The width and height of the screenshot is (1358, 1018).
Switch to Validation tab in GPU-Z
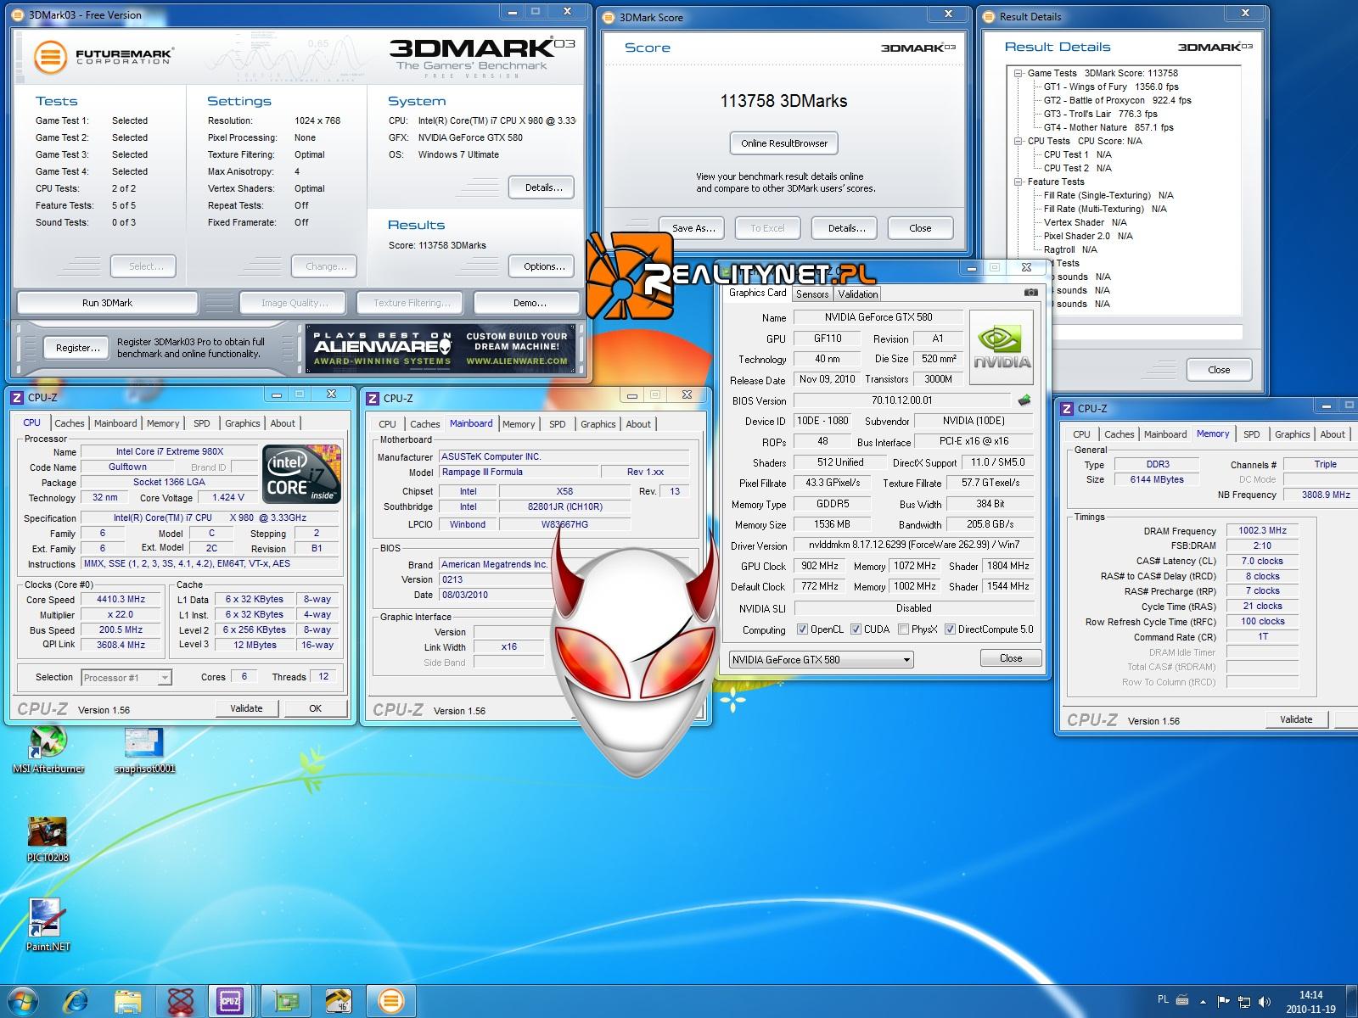858,294
